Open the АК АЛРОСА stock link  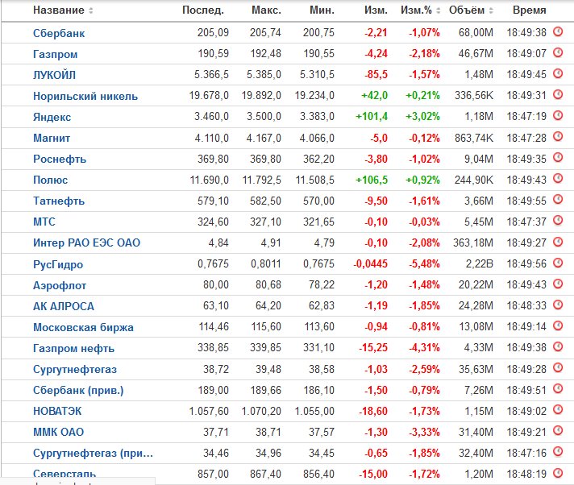(64, 306)
